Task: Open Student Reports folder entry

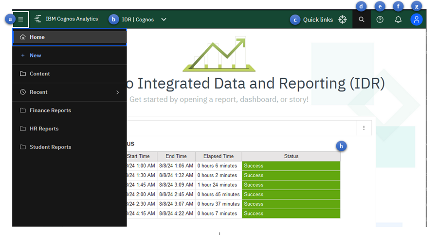Action: click(x=70, y=147)
